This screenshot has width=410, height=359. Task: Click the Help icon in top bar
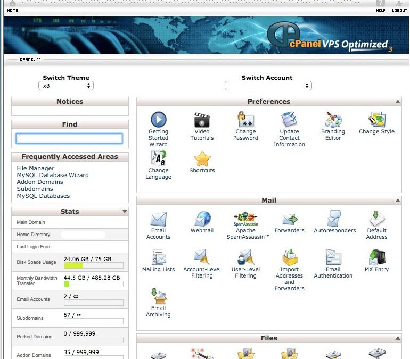381,3
